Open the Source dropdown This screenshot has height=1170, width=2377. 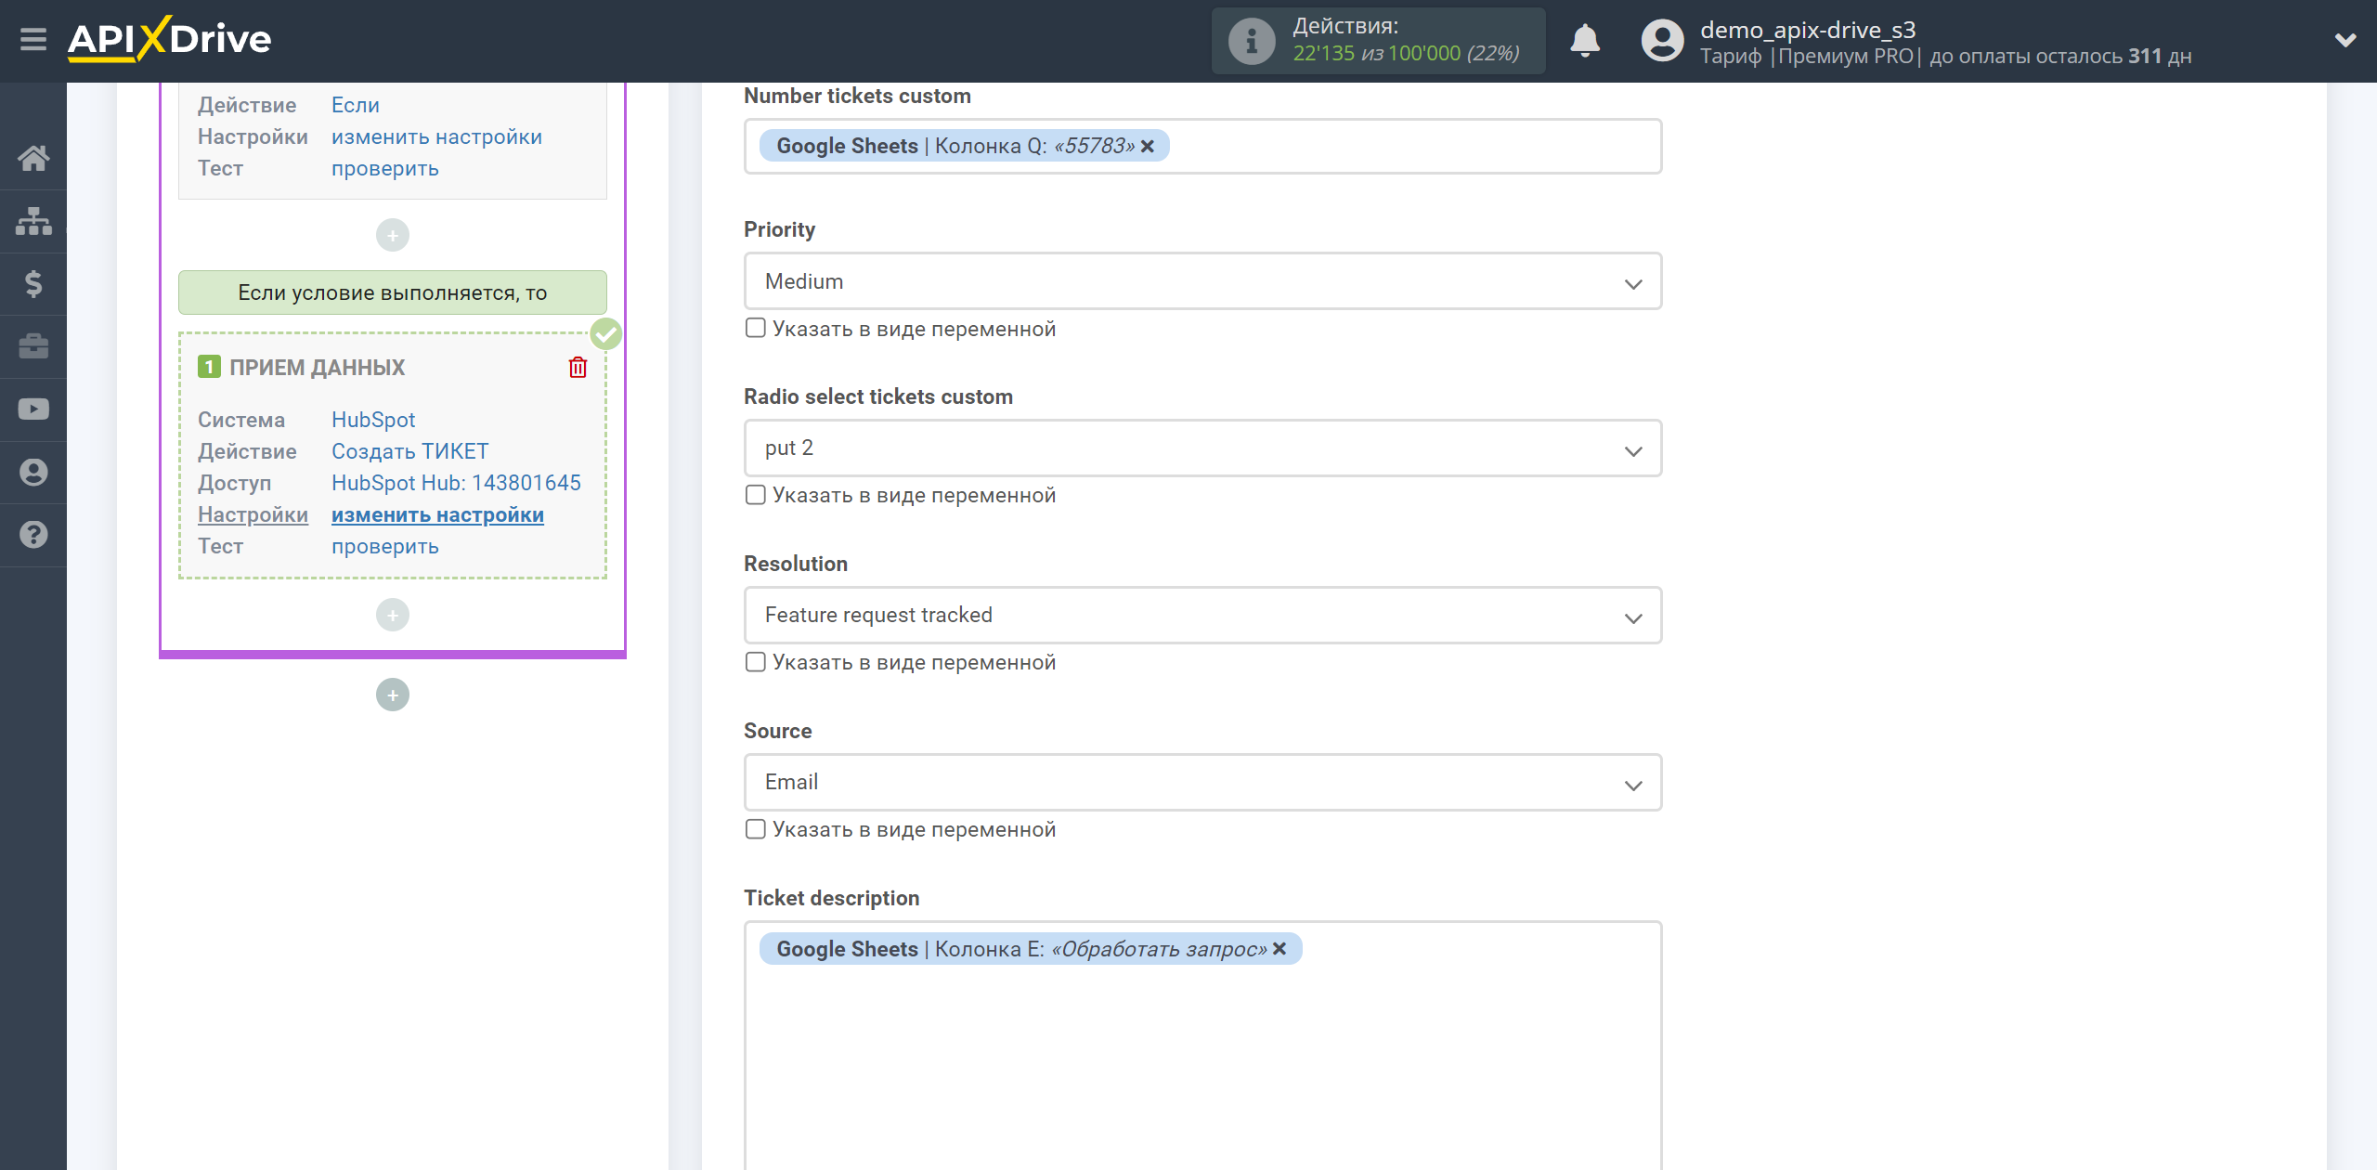1202,783
